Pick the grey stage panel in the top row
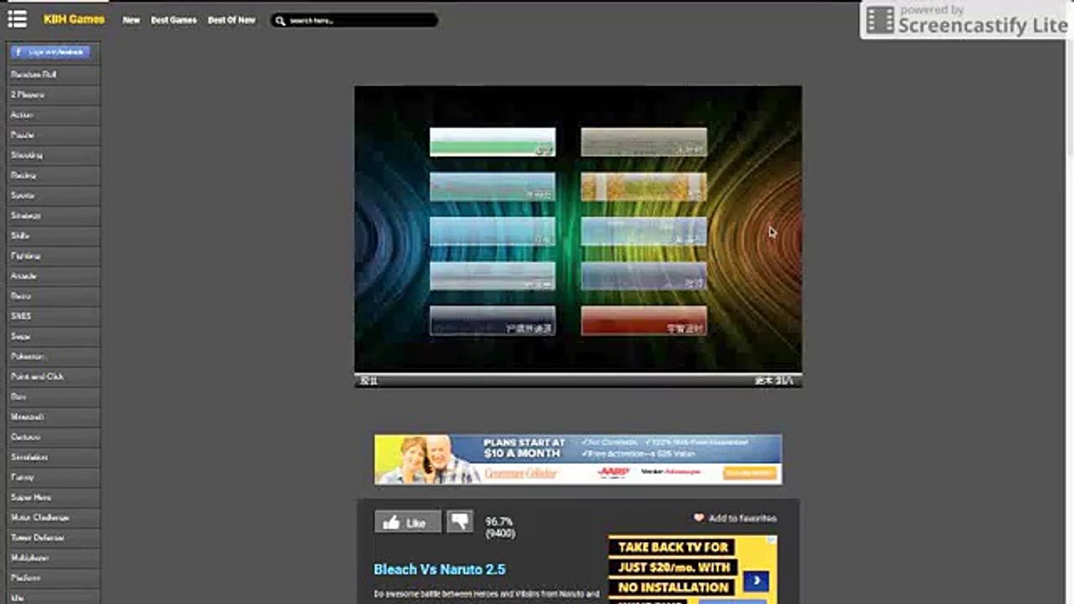1074x604 pixels. [644, 142]
